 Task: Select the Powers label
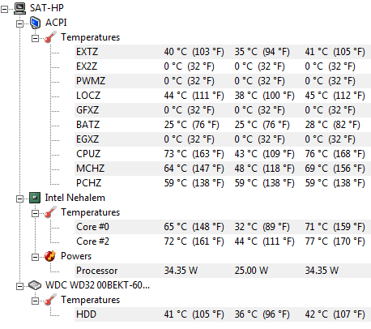76,256
